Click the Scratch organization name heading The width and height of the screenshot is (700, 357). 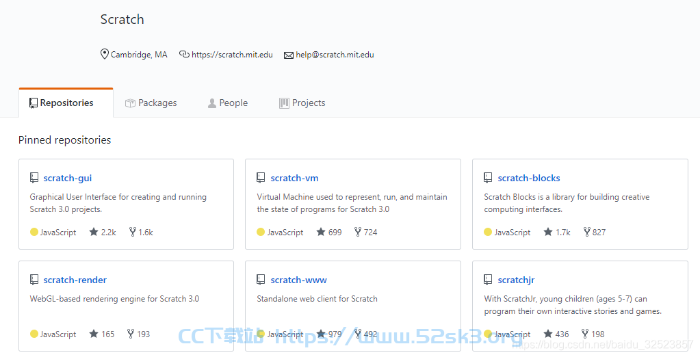(x=122, y=19)
